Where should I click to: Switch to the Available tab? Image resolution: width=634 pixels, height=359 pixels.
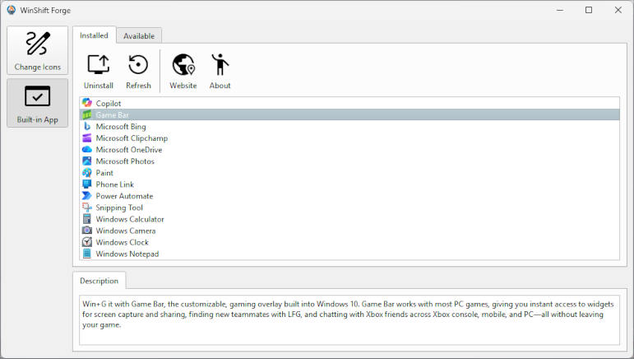139,35
